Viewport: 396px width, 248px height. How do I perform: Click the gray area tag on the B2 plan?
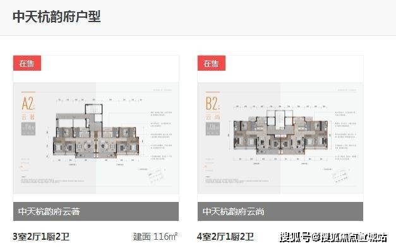(213, 129)
